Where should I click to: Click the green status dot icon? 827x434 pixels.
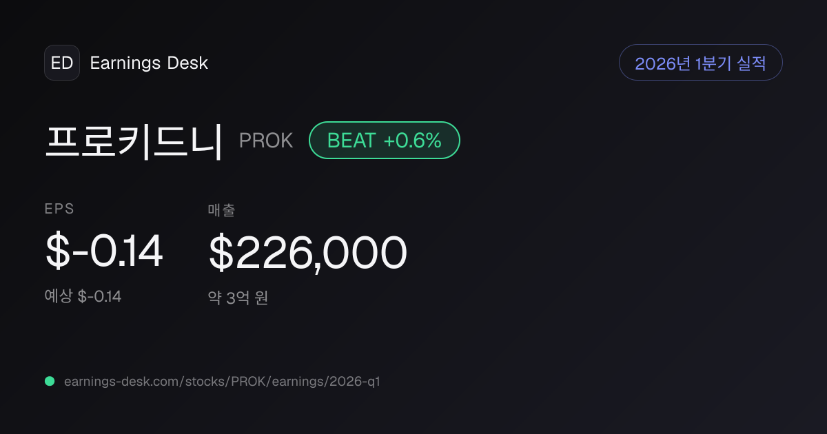click(x=50, y=381)
